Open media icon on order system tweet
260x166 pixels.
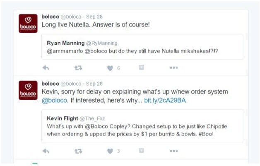[141, 151]
